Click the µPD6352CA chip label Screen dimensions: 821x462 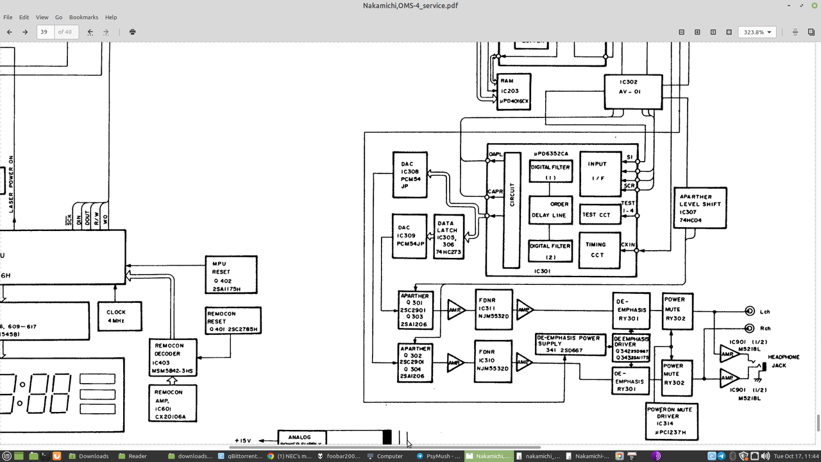pos(551,154)
